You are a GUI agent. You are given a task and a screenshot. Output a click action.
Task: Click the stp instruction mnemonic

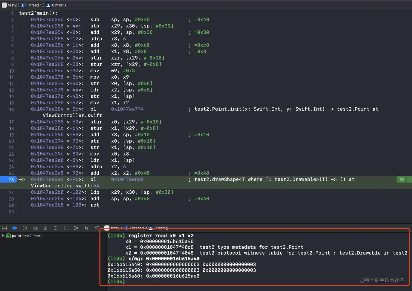(x=95, y=26)
